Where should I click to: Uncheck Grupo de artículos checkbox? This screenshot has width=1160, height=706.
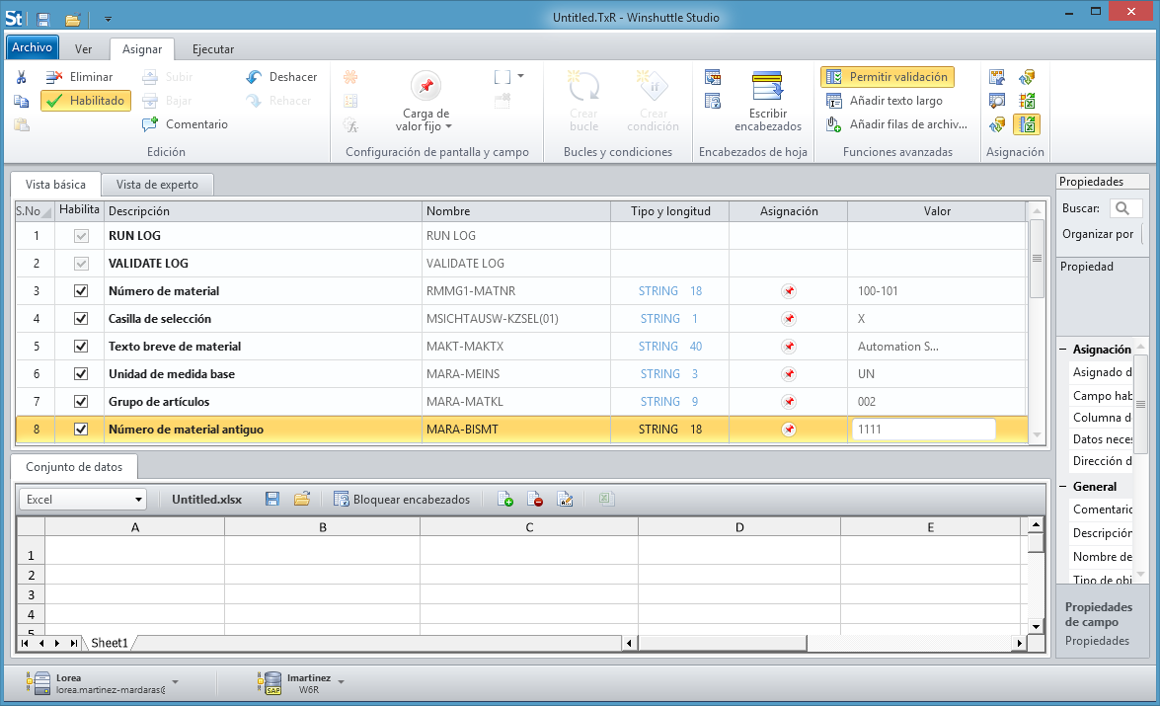pos(81,402)
